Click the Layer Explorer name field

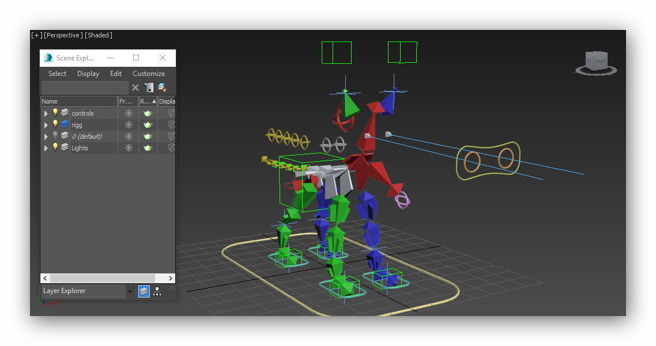point(84,291)
